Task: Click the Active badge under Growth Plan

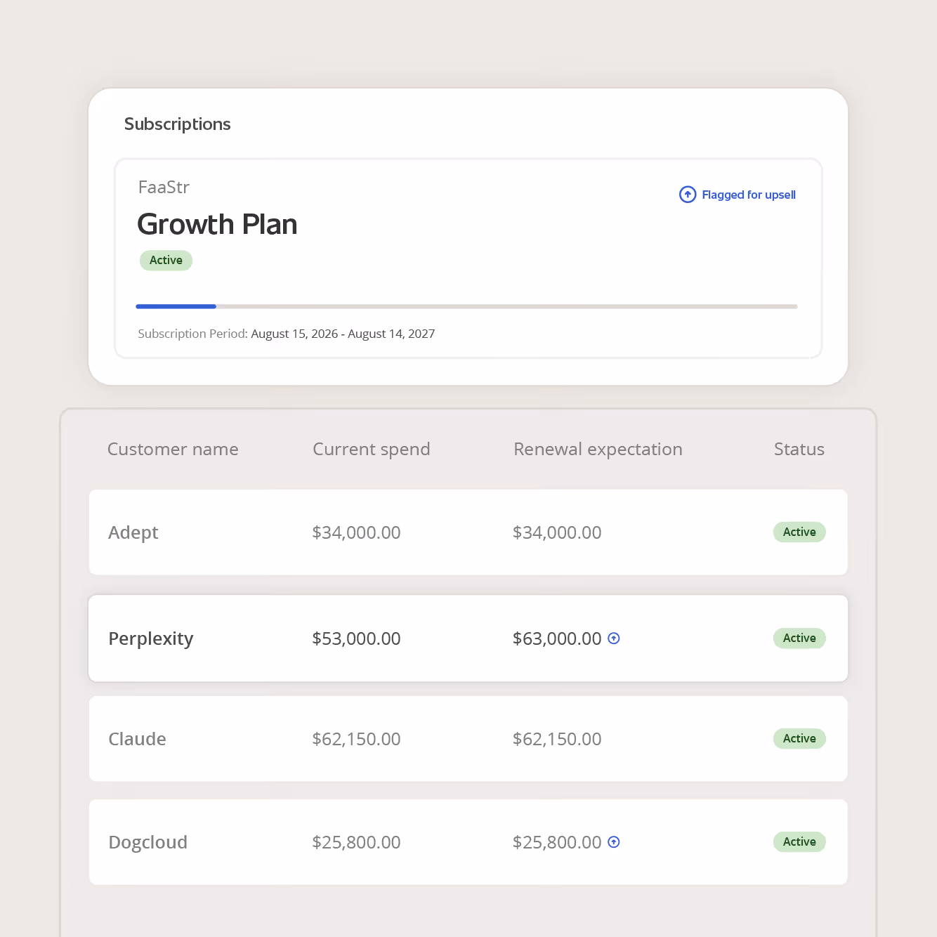Action: 166,260
